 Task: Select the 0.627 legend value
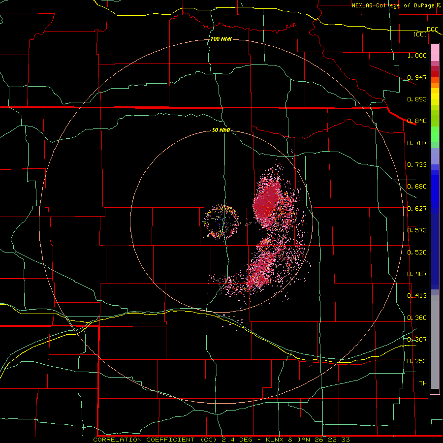pos(417,209)
